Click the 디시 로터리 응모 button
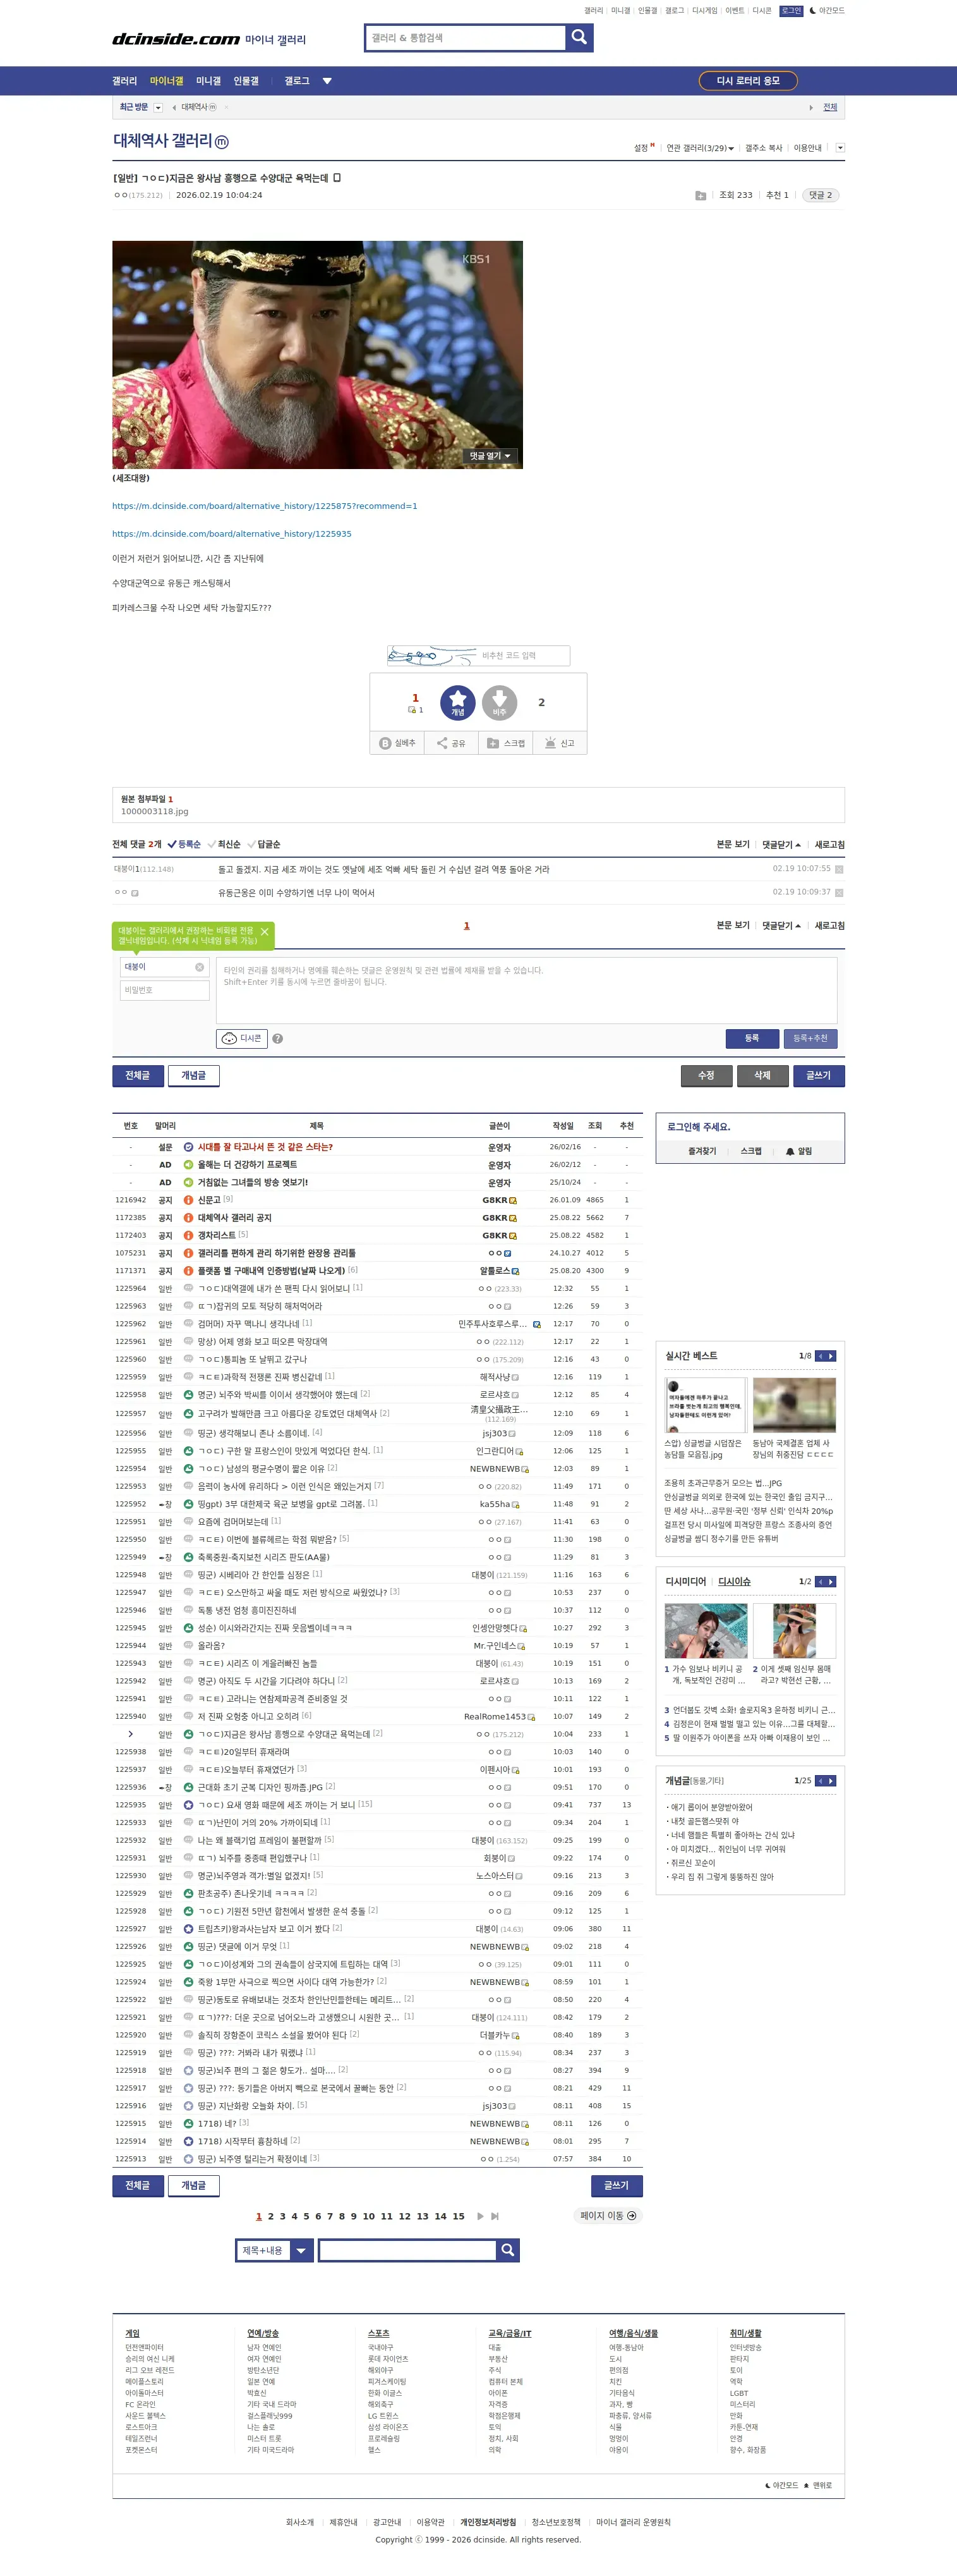This screenshot has width=957, height=2576. (748, 81)
